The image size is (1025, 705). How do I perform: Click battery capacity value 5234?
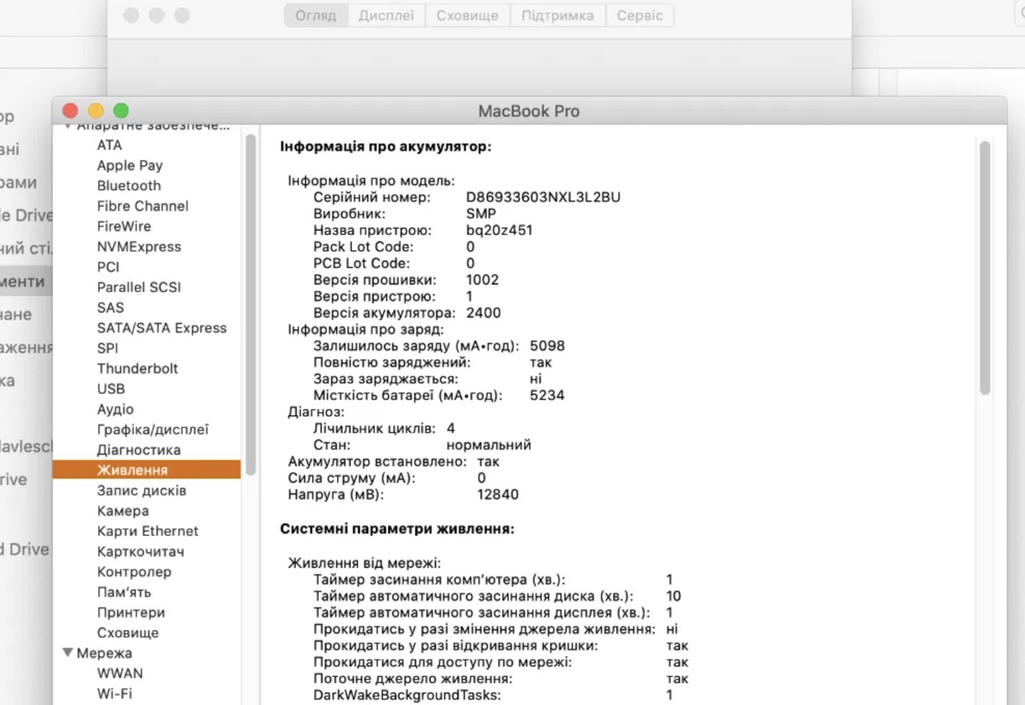[x=547, y=395]
